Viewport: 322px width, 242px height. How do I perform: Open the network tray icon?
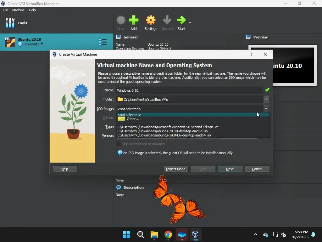pos(275,234)
